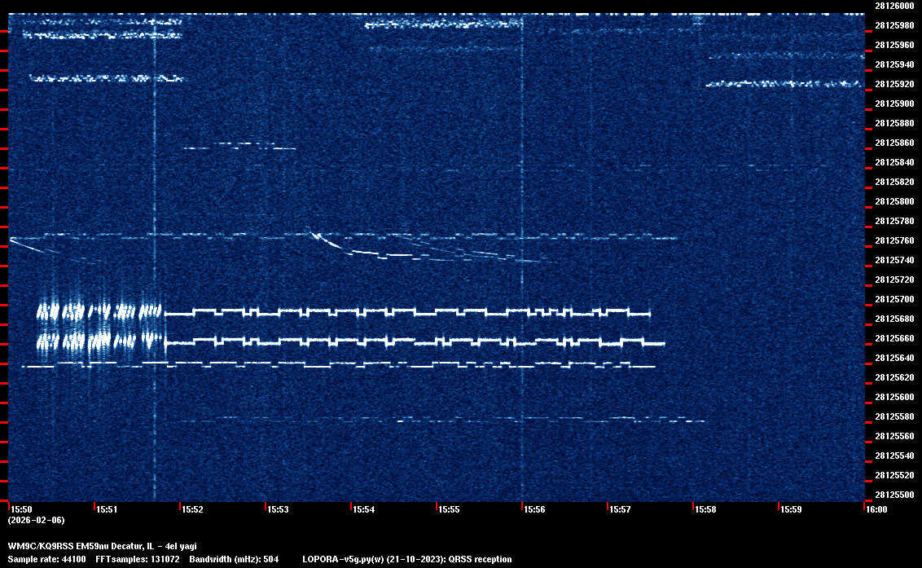Click the Bandwidth (mHz): 504 text

(x=235, y=559)
